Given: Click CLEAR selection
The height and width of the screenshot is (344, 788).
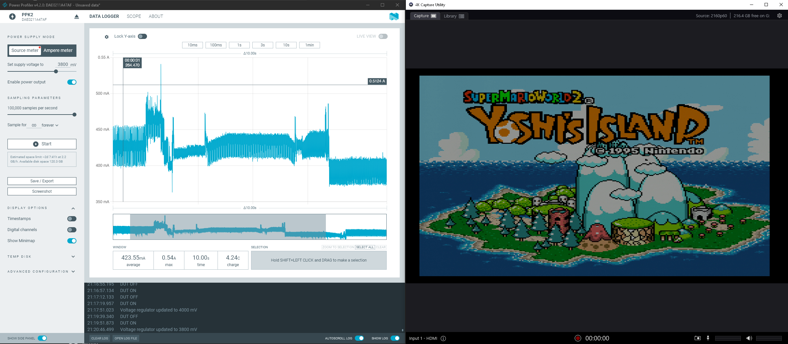Looking at the screenshot, I should click(381, 247).
